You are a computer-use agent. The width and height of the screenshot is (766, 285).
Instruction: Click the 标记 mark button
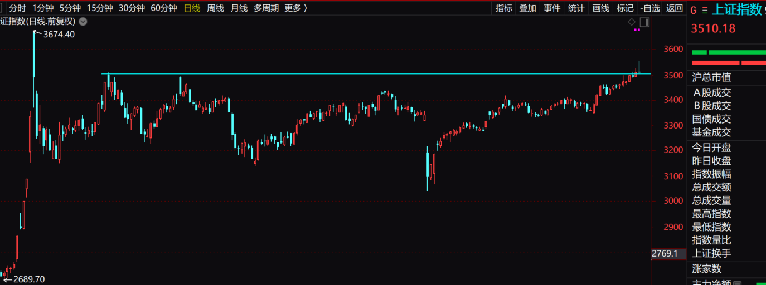(x=625, y=8)
